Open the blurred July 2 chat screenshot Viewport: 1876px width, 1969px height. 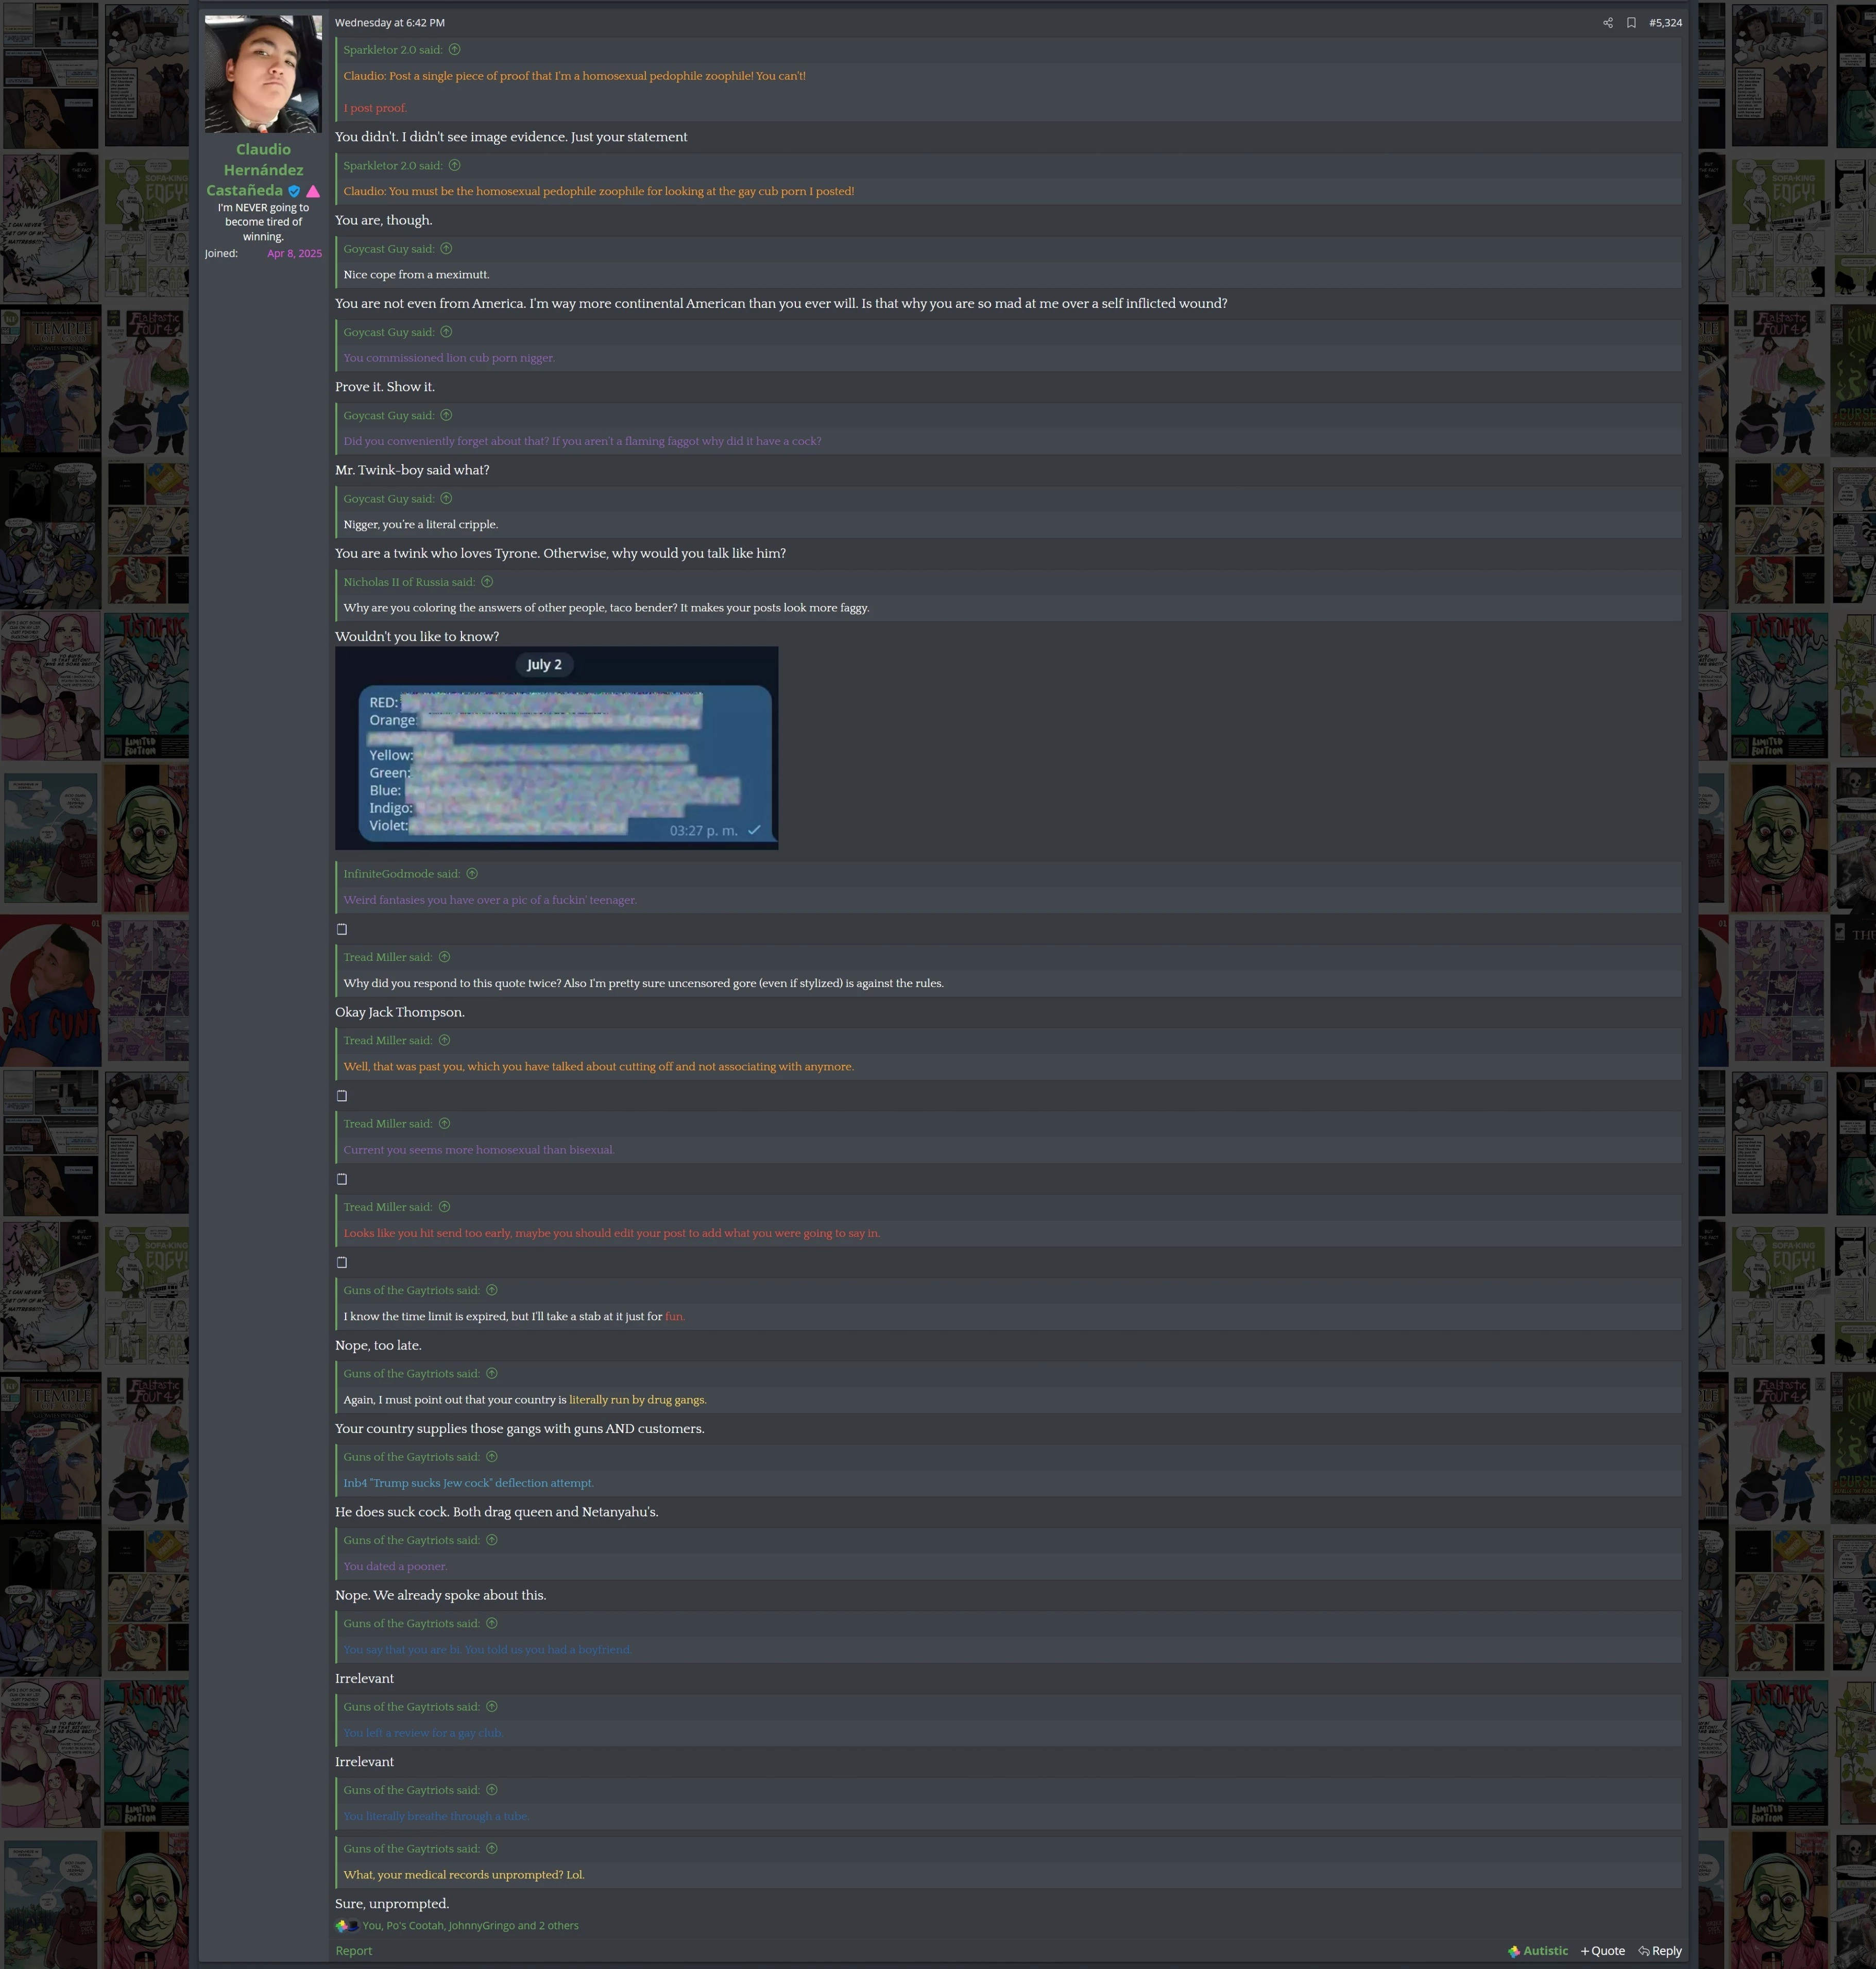[x=556, y=748]
